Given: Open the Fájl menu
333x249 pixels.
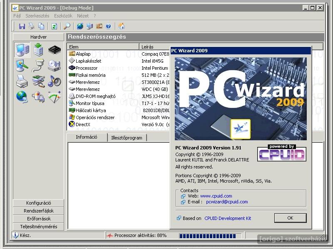Looking at the screenshot, I should pyautogui.click(x=17, y=16).
